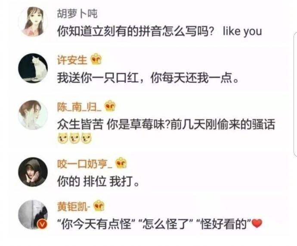Open 陈_南_归_'s avatar picture
Image resolution: width=297 pixels, height=246 pixels.
coord(33,115)
